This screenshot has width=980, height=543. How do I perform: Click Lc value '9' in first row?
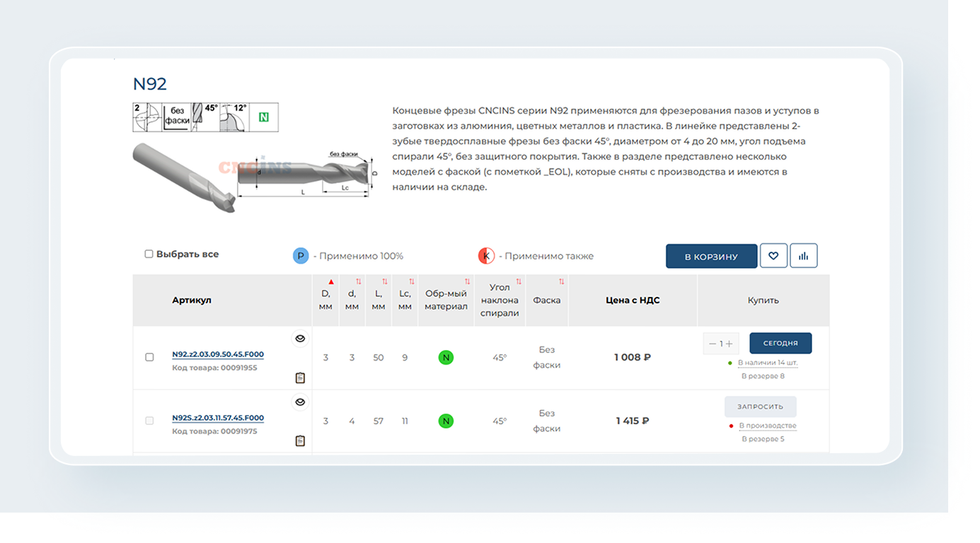405,358
